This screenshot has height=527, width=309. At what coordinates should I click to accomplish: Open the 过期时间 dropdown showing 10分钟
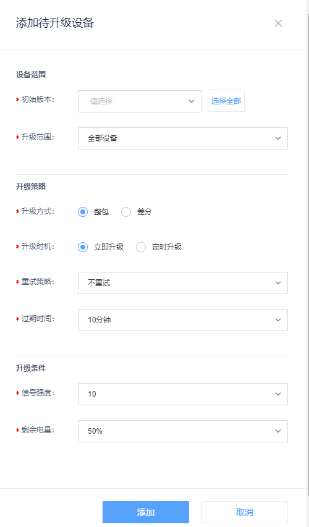coord(183,320)
